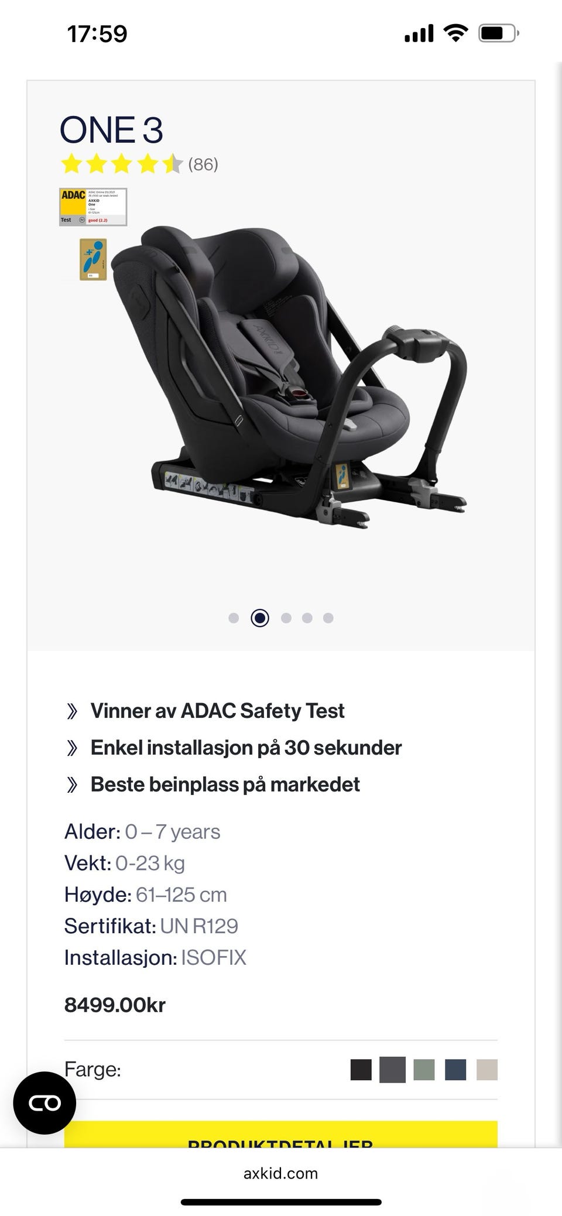Open the chat widget bubble

pos(44,1103)
